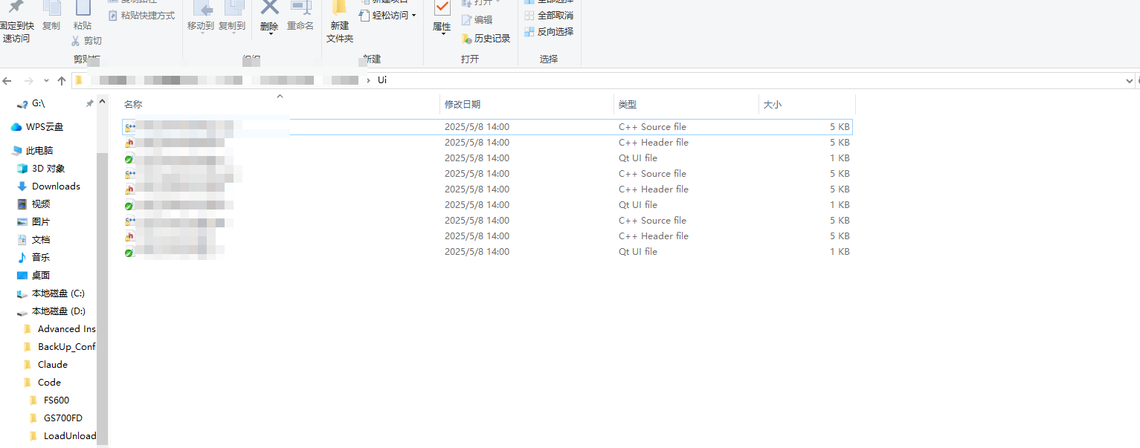
Task: Expand the arrow under 删除
Action: tap(270, 34)
